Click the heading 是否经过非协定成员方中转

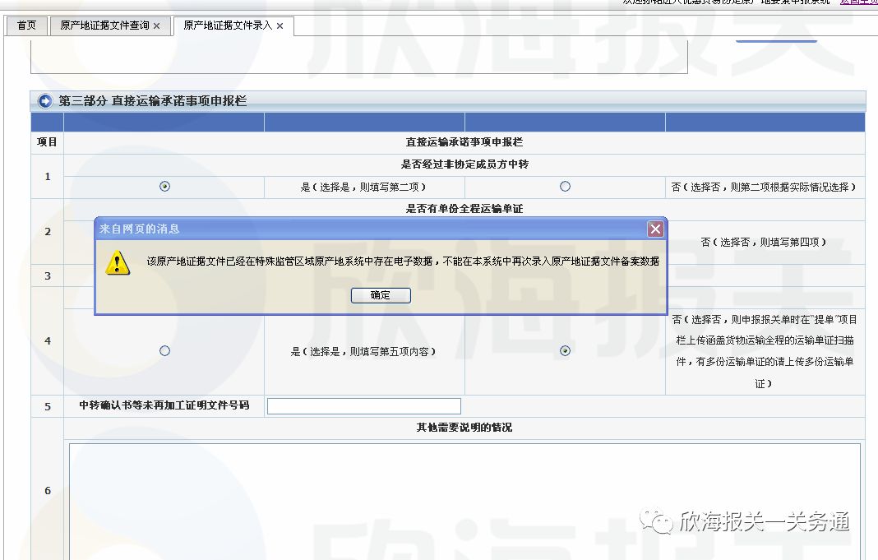point(464,164)
